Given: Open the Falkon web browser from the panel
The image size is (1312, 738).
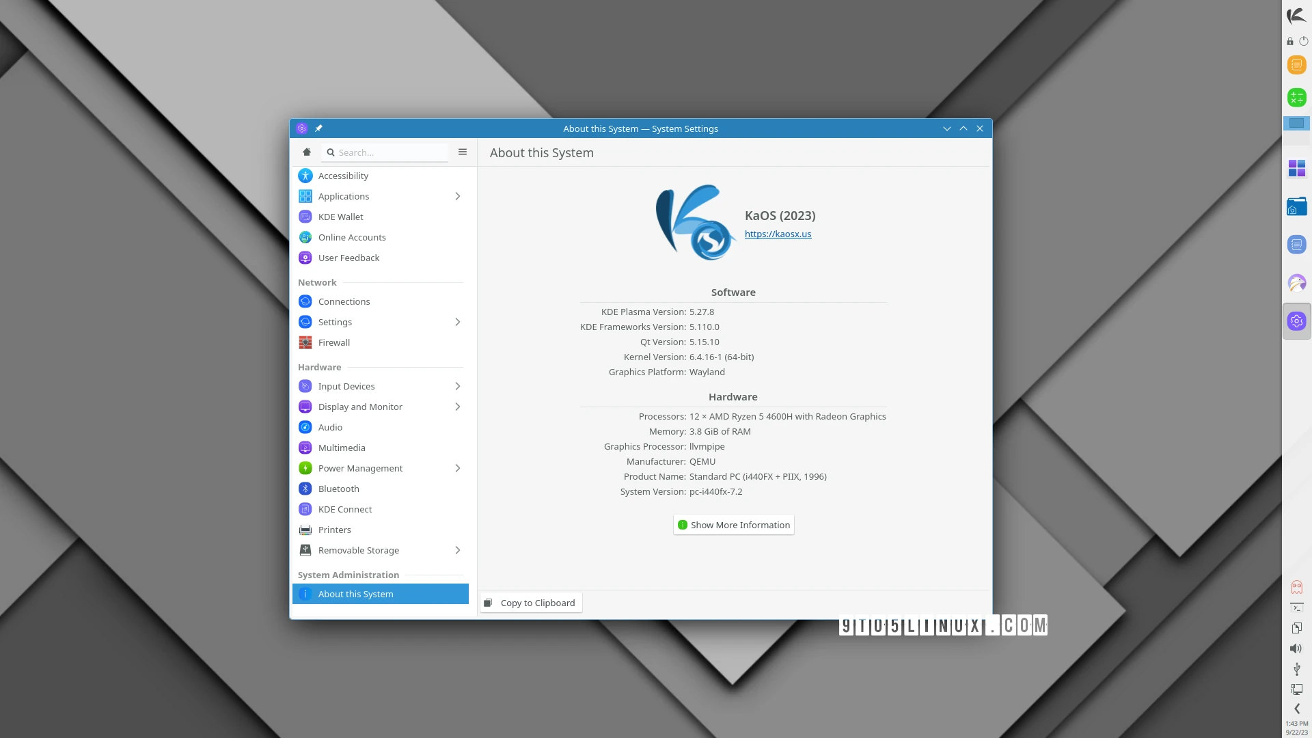Looking at the screenshot, I should tap(1296, 282).
